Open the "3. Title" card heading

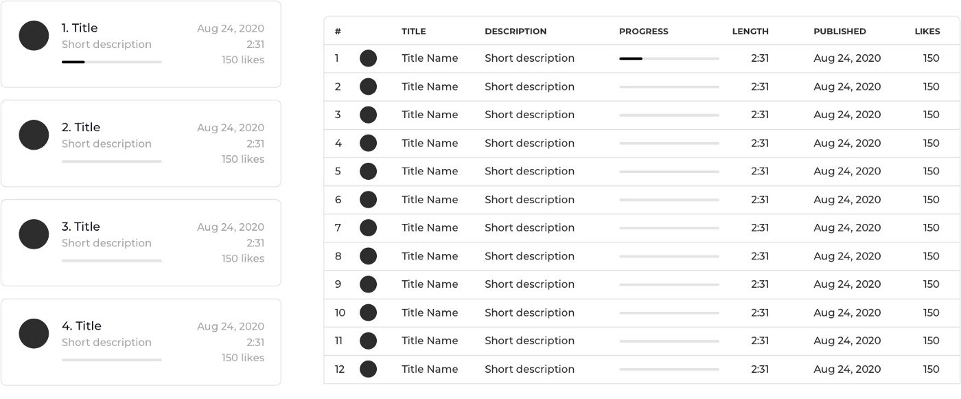pos(80,227)
